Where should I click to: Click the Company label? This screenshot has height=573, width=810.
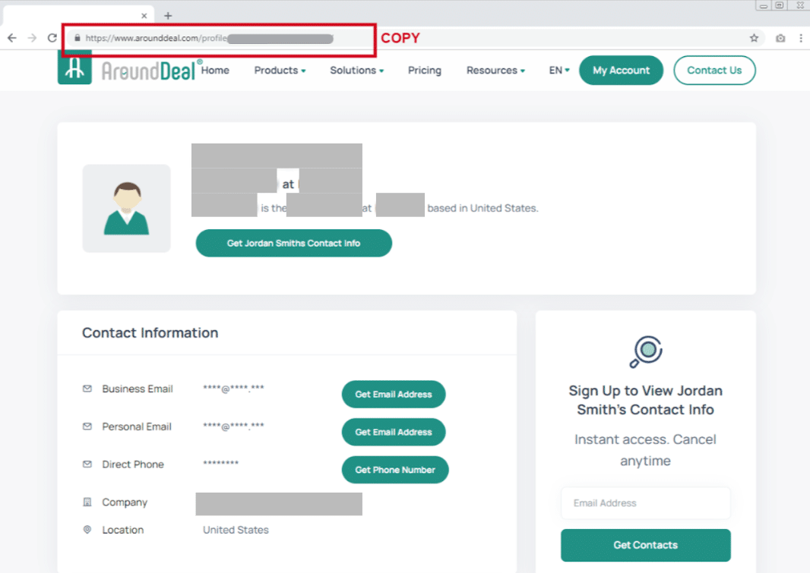pyautogui.click(x=125, y=502)
